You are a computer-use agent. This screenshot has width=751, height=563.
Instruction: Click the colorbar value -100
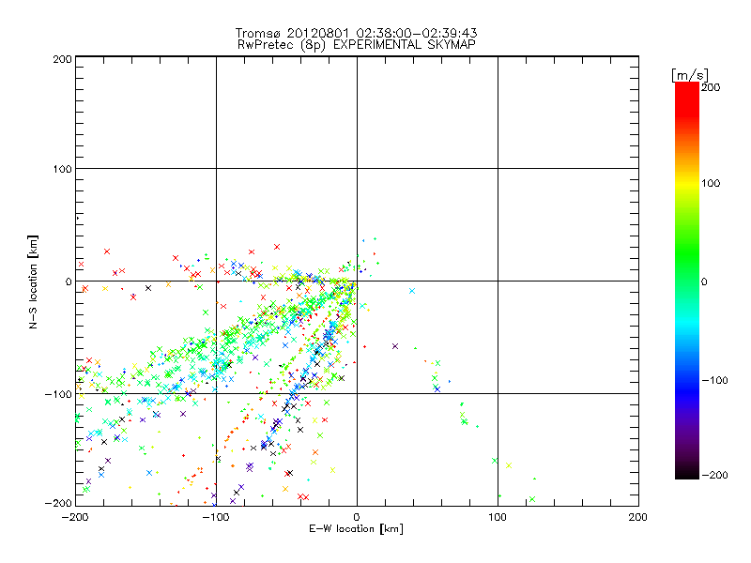(x=714, y=380)
